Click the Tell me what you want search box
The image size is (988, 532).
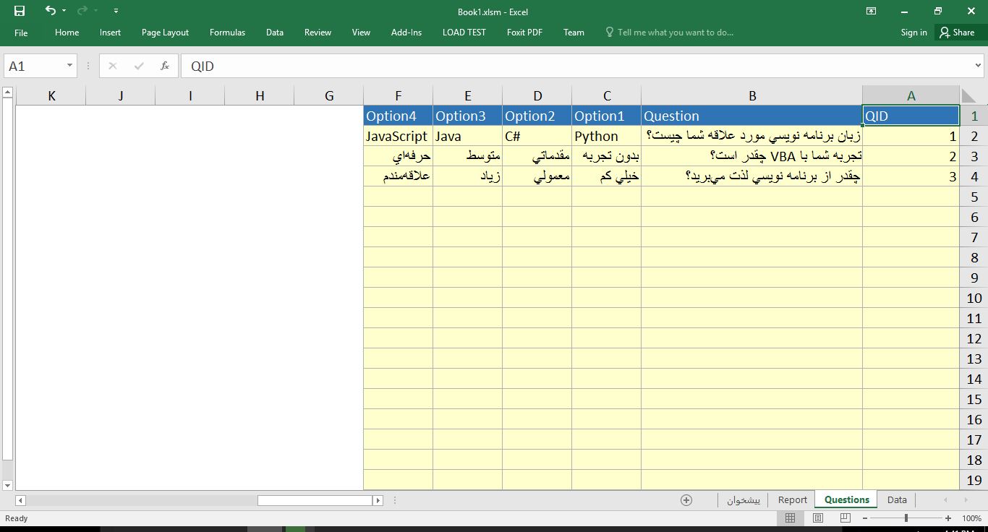(x=670, y=33)
